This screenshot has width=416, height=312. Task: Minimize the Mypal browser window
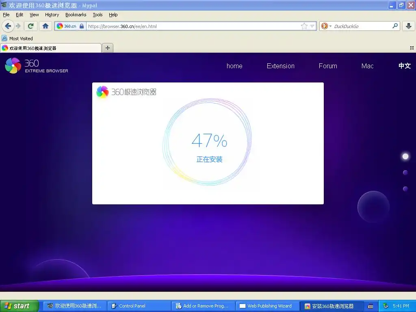[x=391, y=5]
